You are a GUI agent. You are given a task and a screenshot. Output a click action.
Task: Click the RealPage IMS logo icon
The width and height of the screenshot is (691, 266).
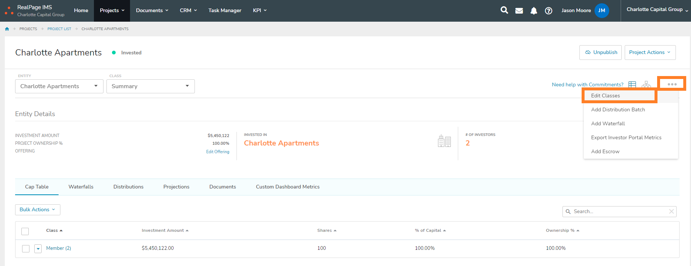pyautogui.click(x=9, y=11)
